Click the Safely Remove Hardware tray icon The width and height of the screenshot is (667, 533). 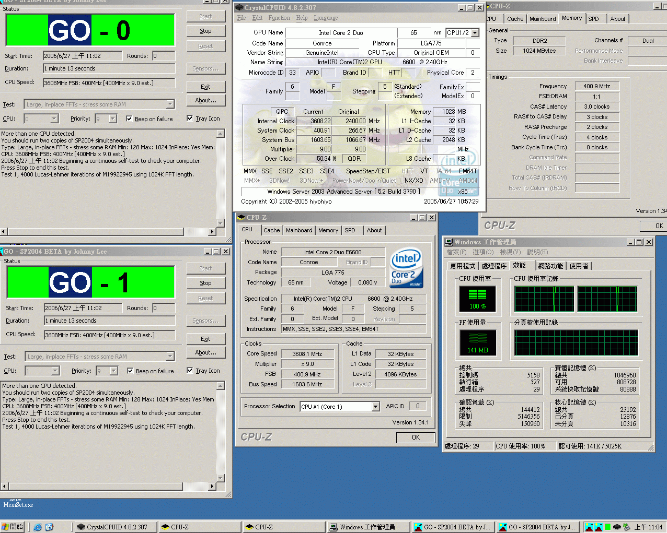[x=626, y=527]
